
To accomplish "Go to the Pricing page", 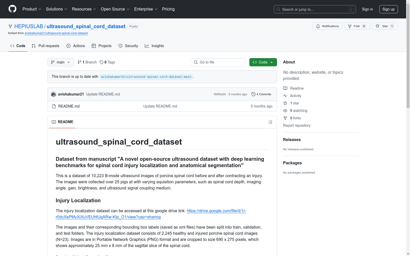I will pos(168,9).
